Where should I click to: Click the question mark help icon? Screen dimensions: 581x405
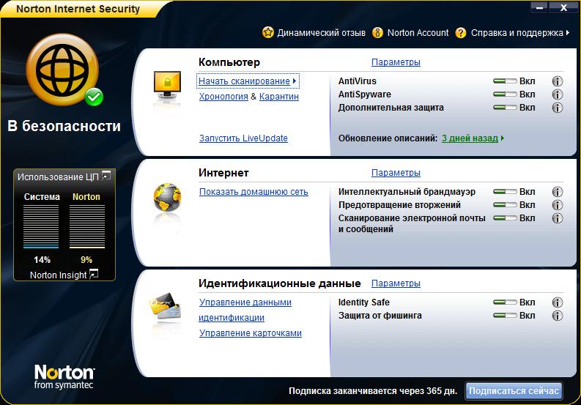point(461,33)
